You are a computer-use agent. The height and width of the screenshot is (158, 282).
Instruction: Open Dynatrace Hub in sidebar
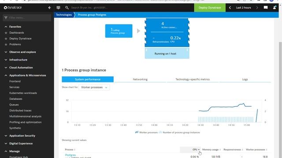pyautogui.click(x=19, y=157)
